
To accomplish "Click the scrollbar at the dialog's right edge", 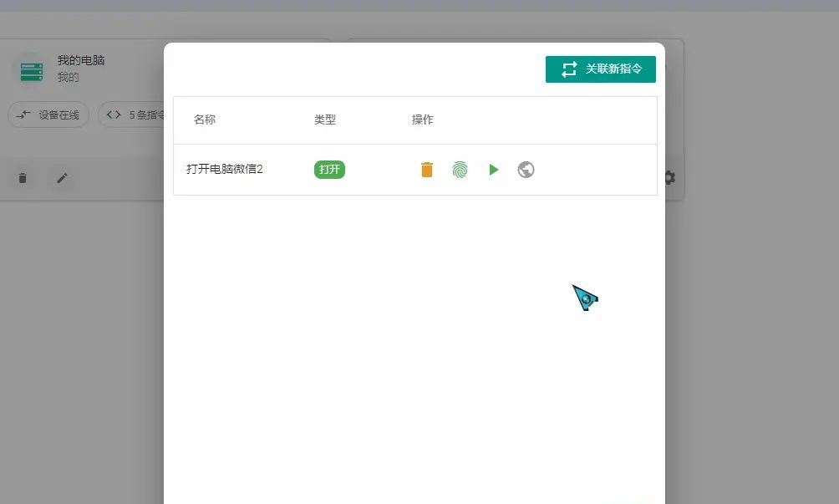I will click(x=661, y=251).
